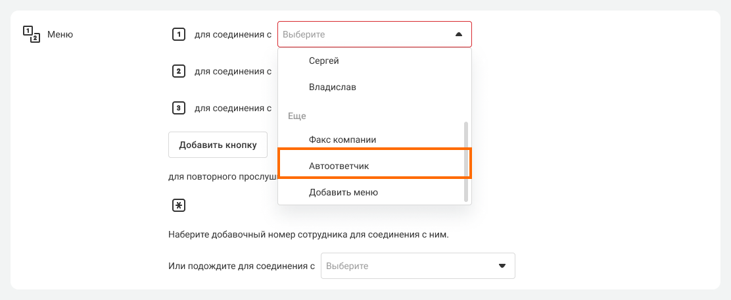Click the Меню section label
Image resolution: width=731 pixels, height=300 pixels.
click(60, 34)
